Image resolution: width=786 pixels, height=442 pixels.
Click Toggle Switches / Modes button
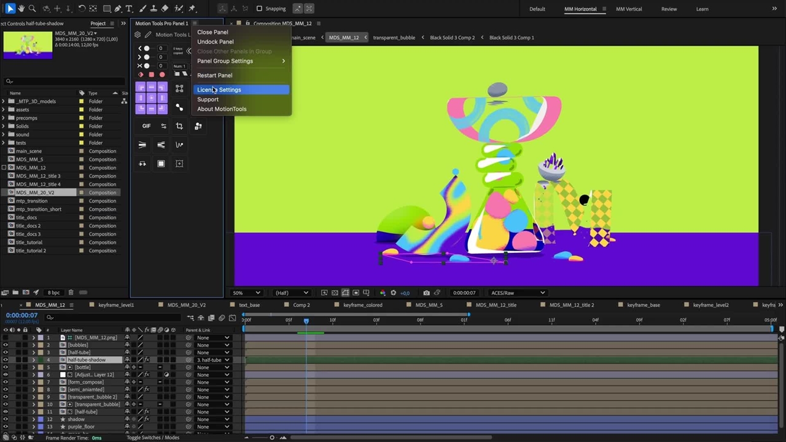pos(153,438)
